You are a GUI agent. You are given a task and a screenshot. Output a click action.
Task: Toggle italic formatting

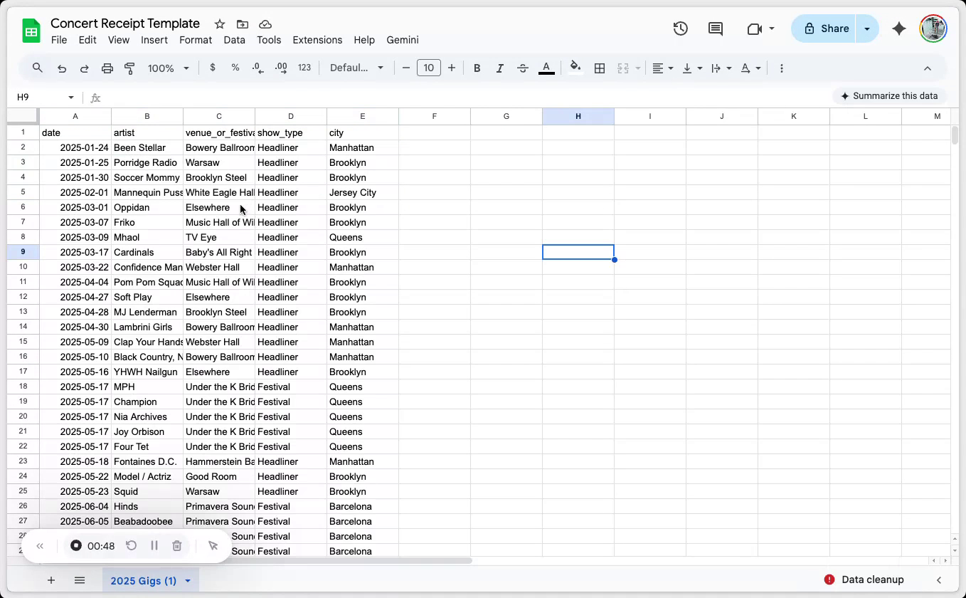500,68
